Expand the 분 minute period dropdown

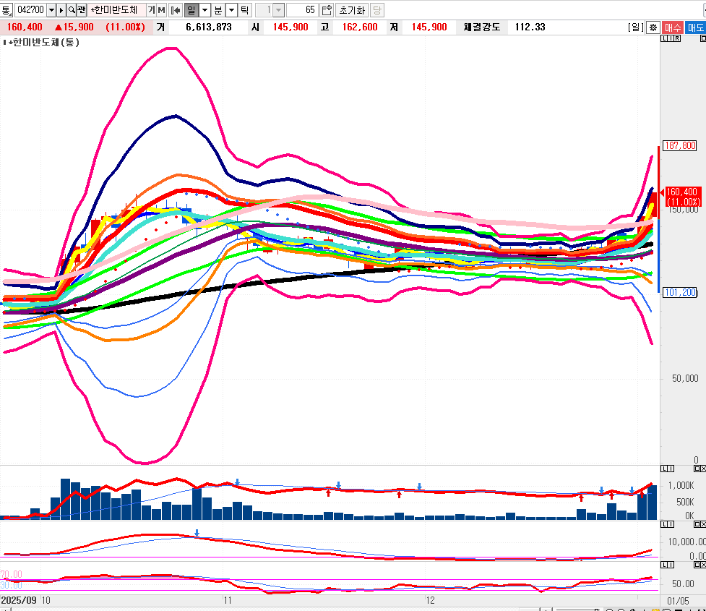(x=231, y=10)
